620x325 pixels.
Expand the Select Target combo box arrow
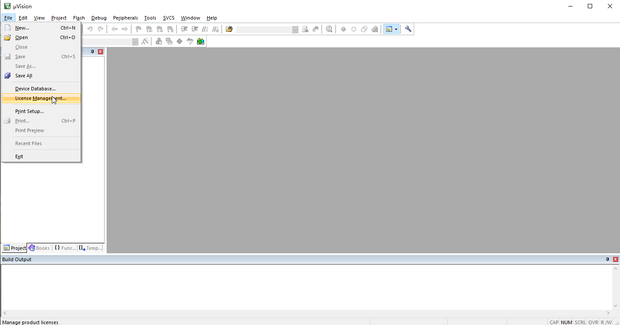(x=135, y=42)
